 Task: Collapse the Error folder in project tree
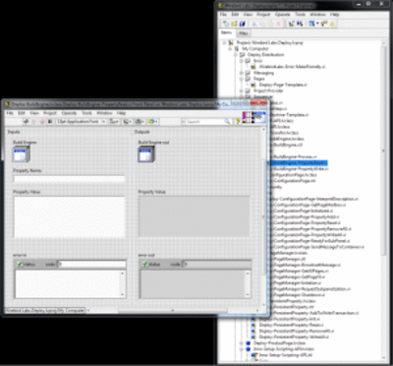(x=242, y=61)
